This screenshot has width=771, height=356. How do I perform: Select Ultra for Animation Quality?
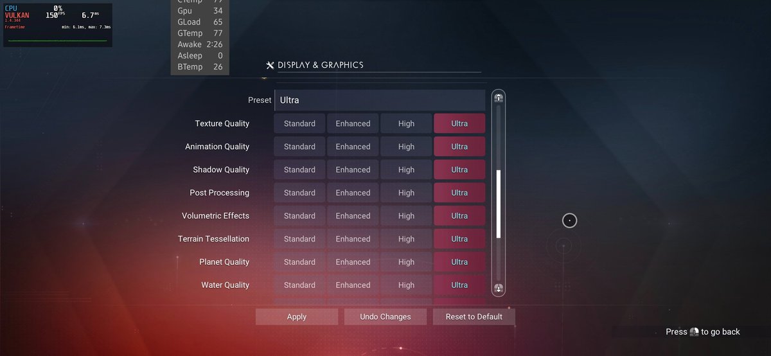[459, 147]
